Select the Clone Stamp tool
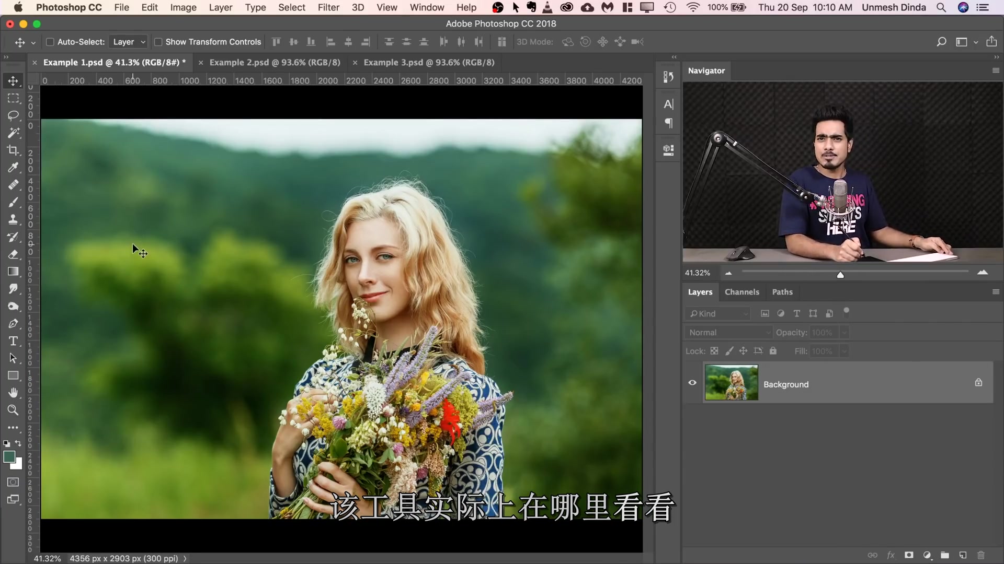This screenshot has width=1004, height=564. pyautogui.click(x=13, y=219)
